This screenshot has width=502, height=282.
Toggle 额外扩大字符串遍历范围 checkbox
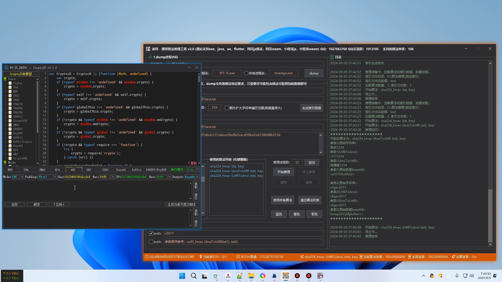(x=227, y=108)
